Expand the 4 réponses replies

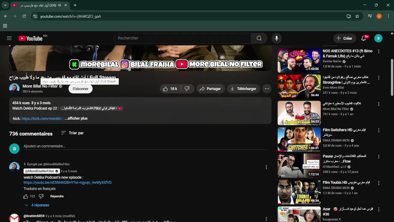37,205
